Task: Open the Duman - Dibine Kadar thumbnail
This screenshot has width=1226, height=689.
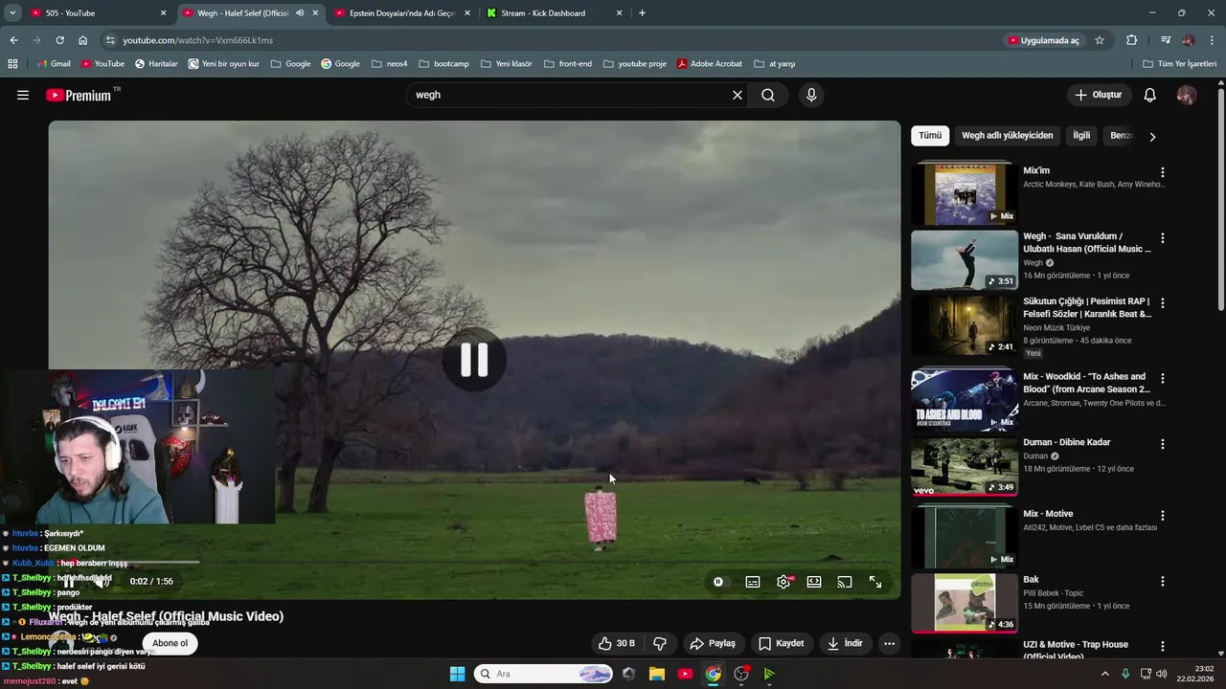Action: pos(965,467)
